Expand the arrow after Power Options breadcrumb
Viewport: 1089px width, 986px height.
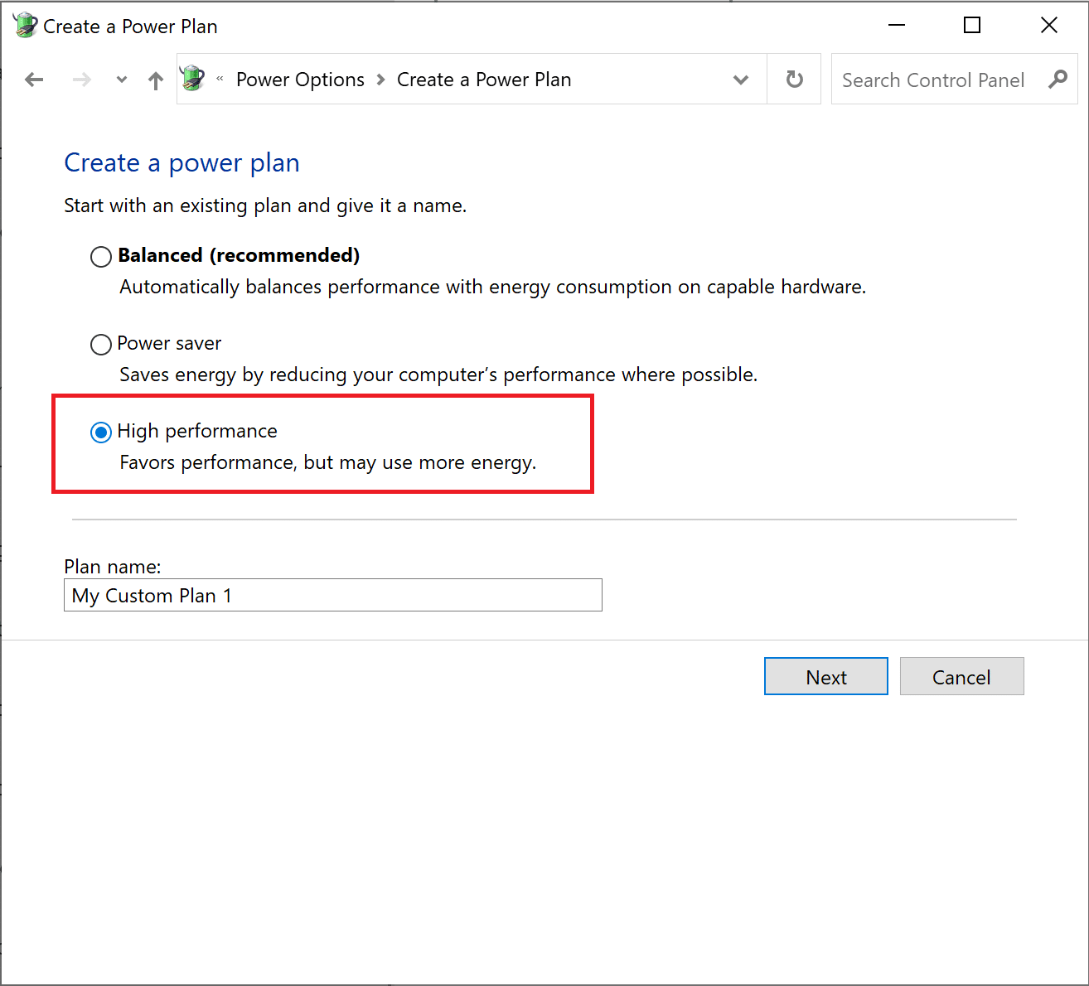click(x=381, y=80)
